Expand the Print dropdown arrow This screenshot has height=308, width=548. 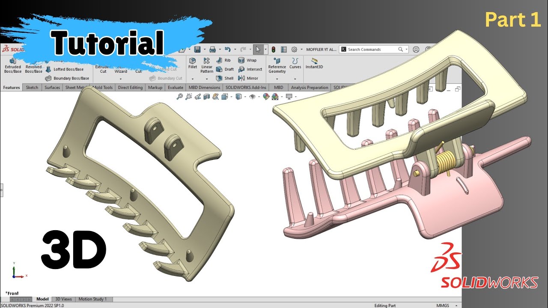219,50
